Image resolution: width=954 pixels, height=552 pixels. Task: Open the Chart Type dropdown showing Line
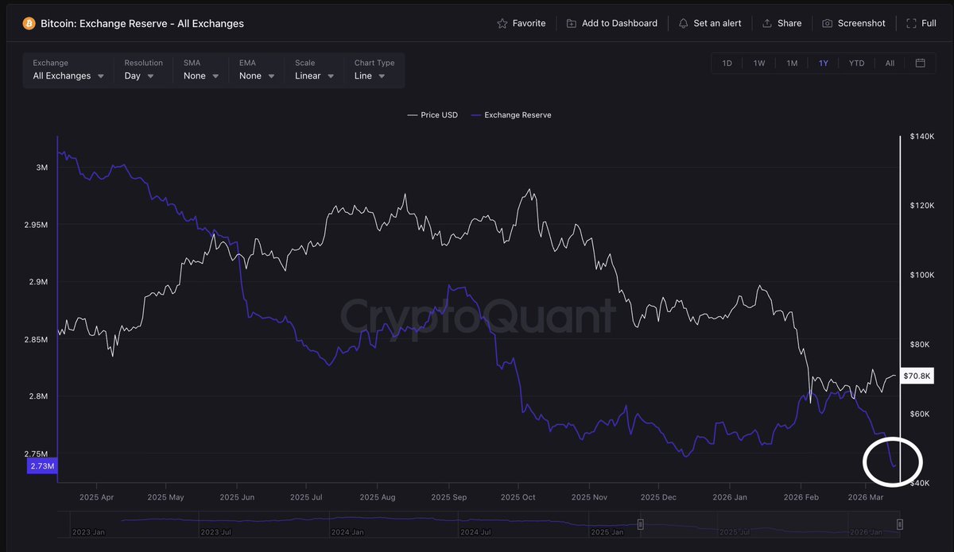pyautogui.click(x=370, y=75)
